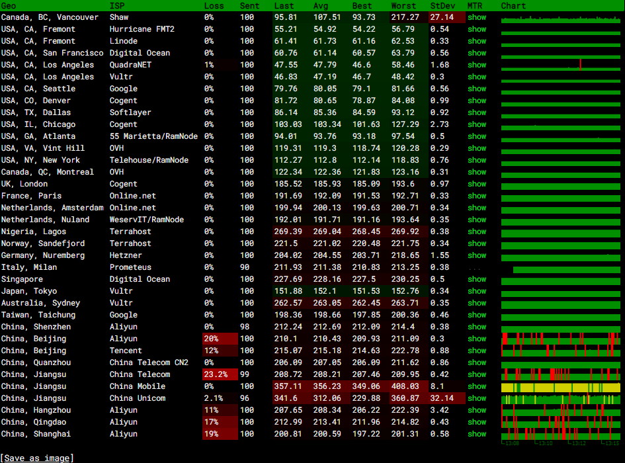The image size is (625, 463).
Task: Click the Sent column header
Action: (249, 6)
